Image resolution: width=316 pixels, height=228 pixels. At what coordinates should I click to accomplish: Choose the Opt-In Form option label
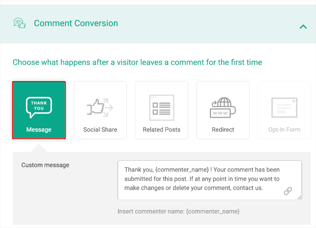(x=284, y=130)
